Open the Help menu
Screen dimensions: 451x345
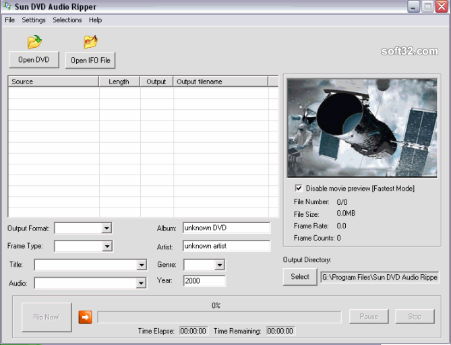point(95,20)
